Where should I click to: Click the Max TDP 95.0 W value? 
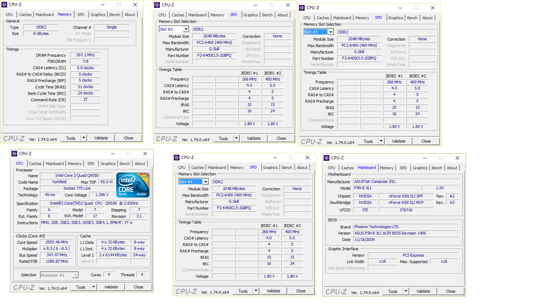click(107, 182)
